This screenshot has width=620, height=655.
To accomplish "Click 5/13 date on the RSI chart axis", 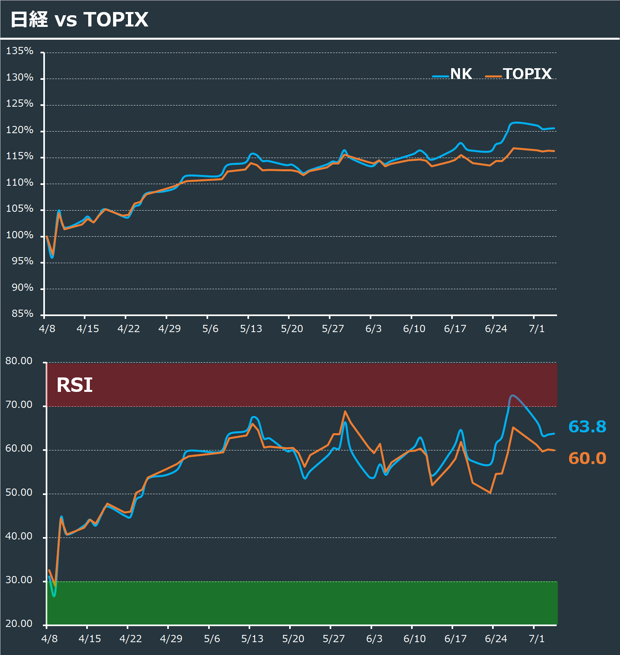I will coord(252,639).
